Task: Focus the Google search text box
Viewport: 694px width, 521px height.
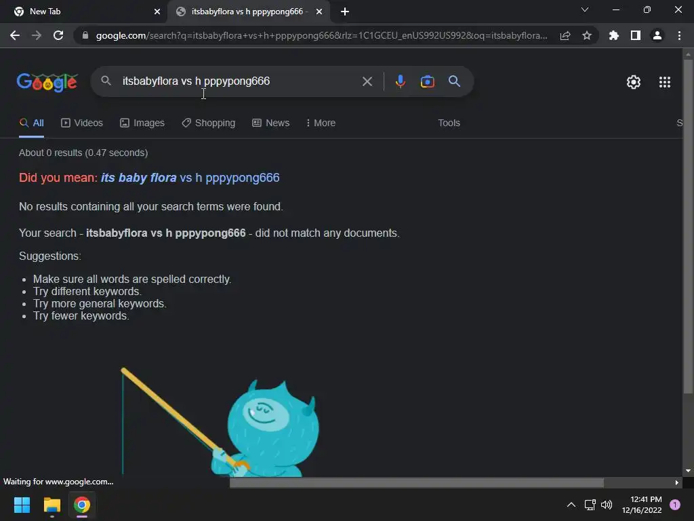Action: (x=237, y=81)
